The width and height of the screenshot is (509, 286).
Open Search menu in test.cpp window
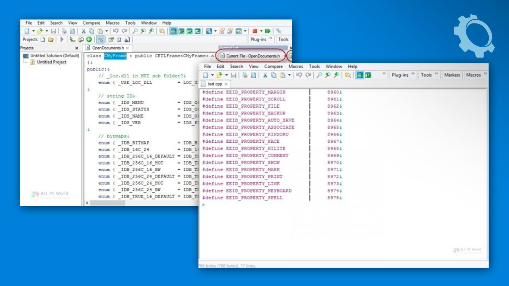click(236, 66)
